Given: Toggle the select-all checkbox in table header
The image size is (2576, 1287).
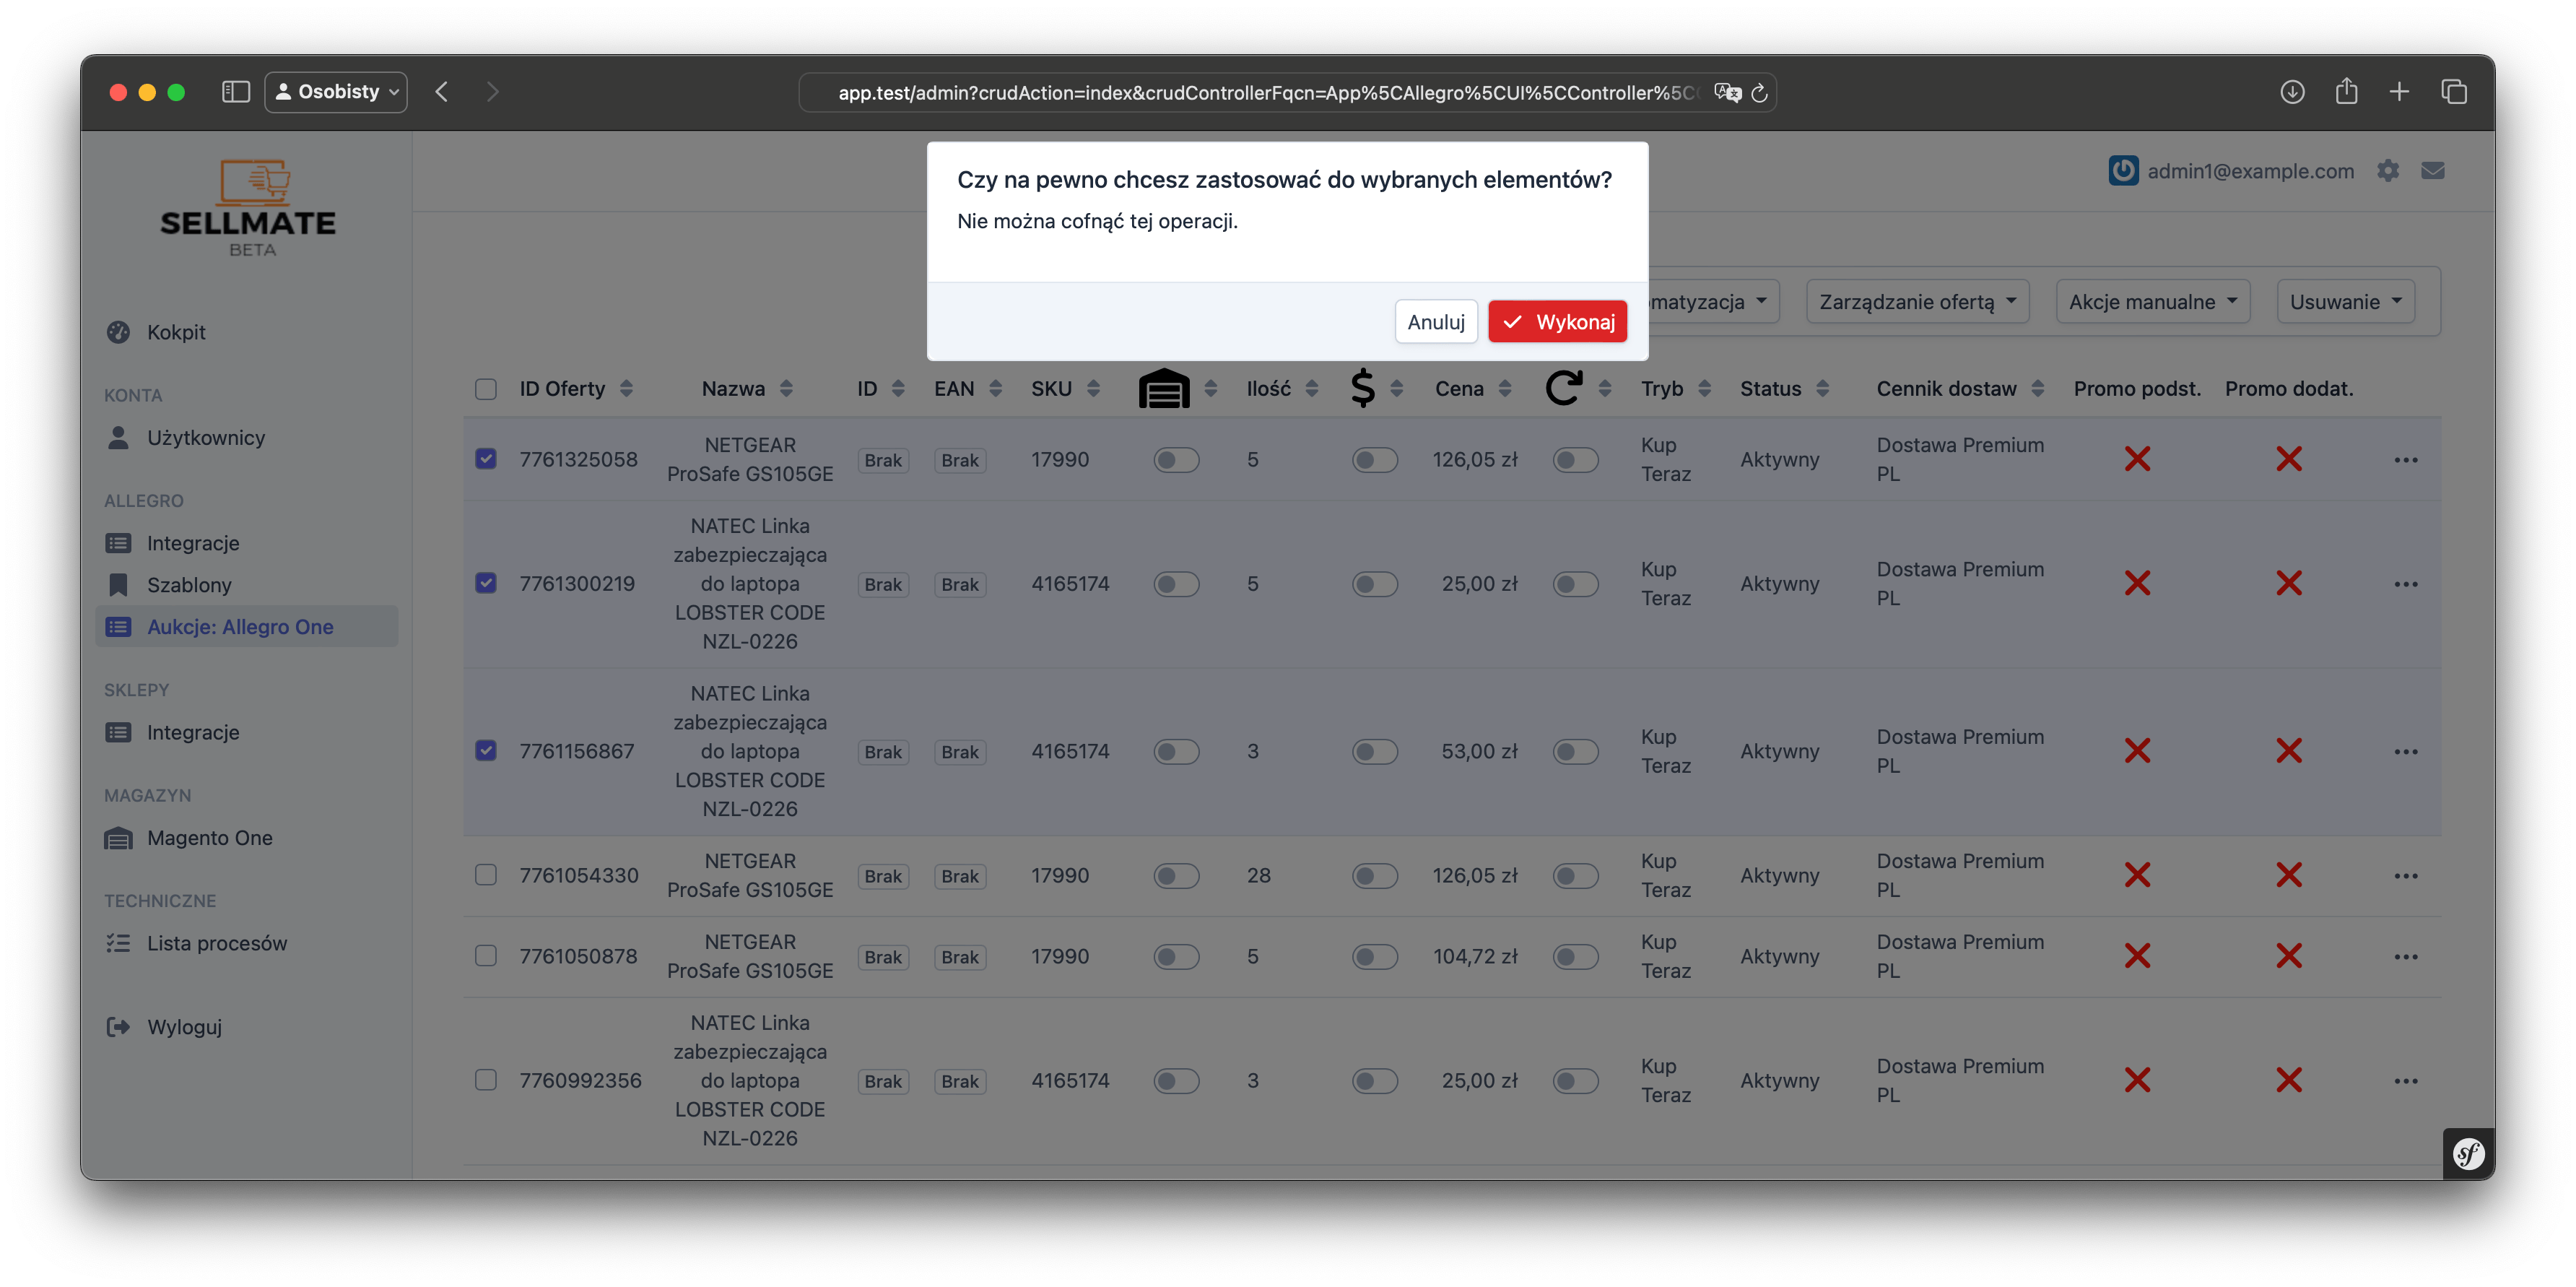Looking at the screenshot, I should [x=486, y=389].
